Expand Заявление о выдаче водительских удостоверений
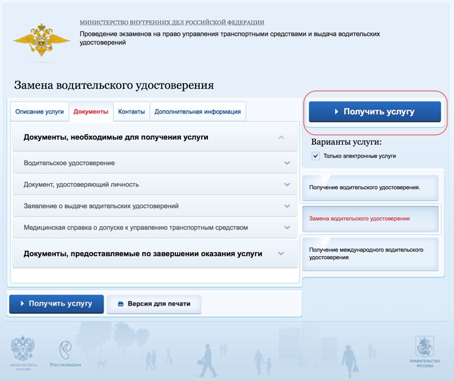 pyautogui.click(x=287, y=206)
